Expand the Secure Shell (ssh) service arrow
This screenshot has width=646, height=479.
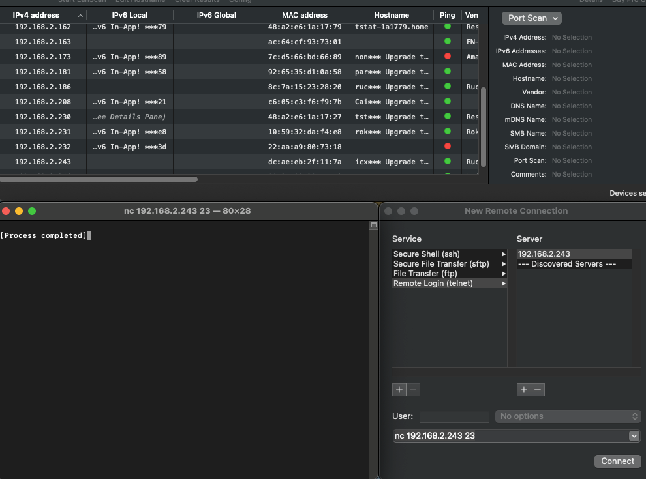(x=503, y=254)
